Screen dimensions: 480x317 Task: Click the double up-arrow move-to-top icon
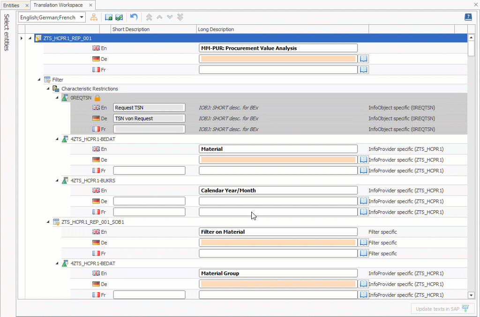(149, 17)
